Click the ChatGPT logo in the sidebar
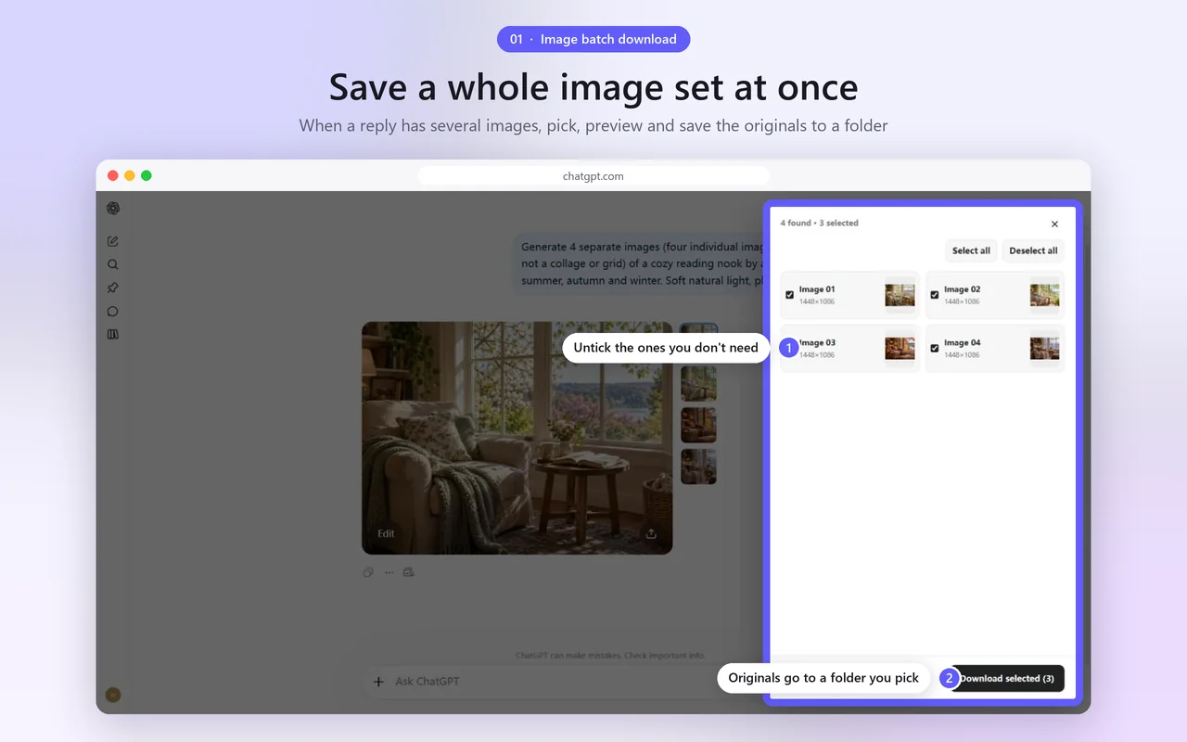 (x=113, y=209)
